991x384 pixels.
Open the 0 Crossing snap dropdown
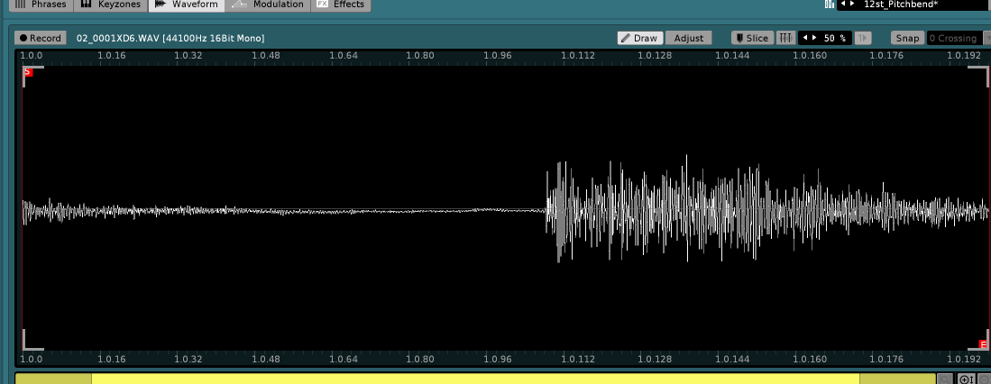[956, 38]
